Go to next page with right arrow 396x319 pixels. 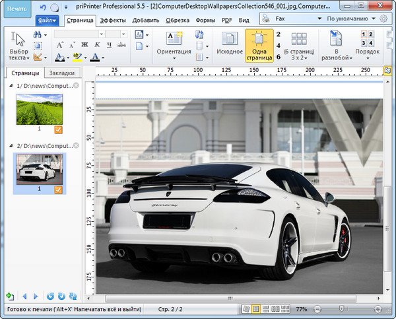pos(36,297)
